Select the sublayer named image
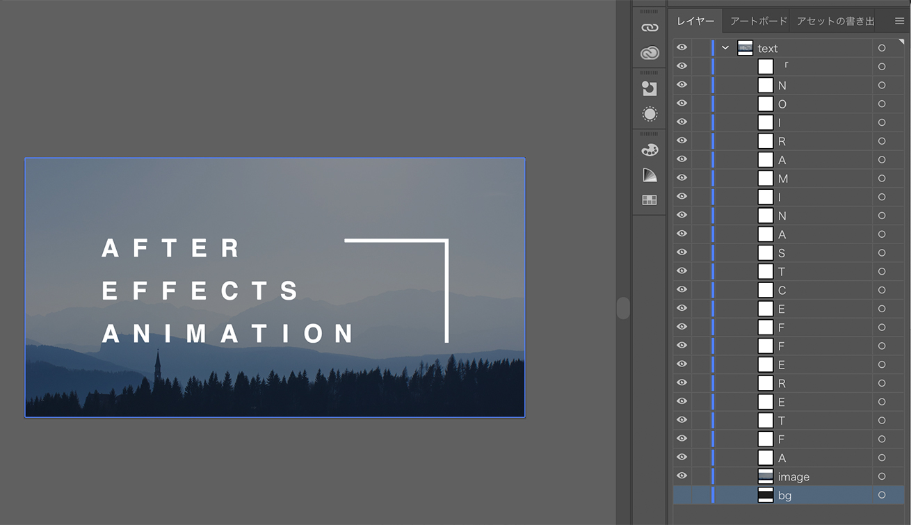Viewport: 911px width, 525px height. click(x=793, y=476)
